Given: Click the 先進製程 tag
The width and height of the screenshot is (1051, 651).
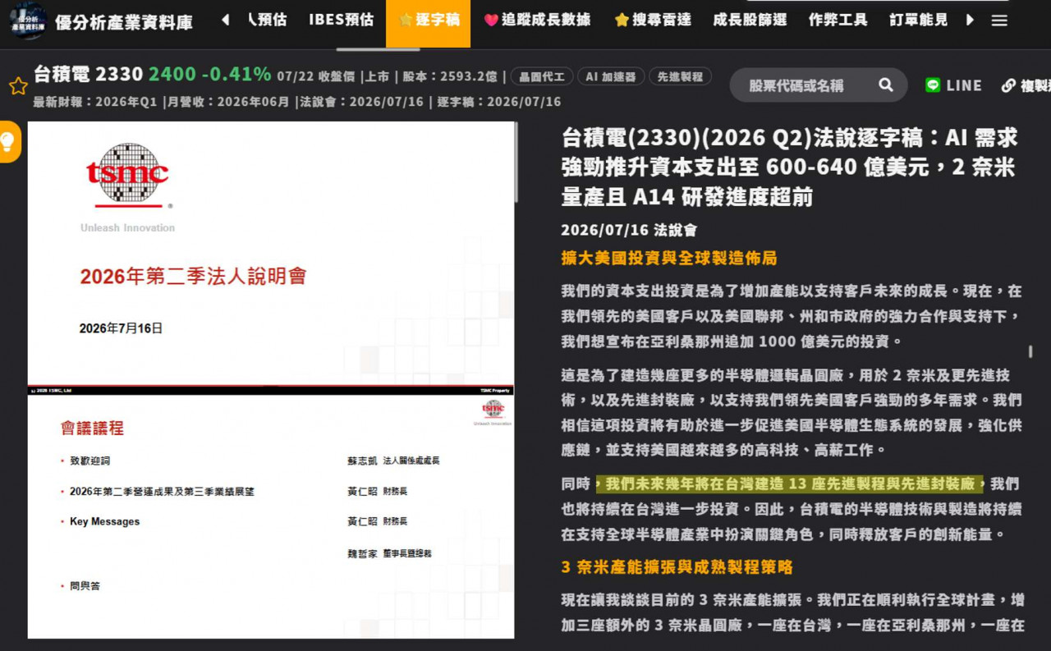Looking at the screenshot, I should tap(680, 76).
